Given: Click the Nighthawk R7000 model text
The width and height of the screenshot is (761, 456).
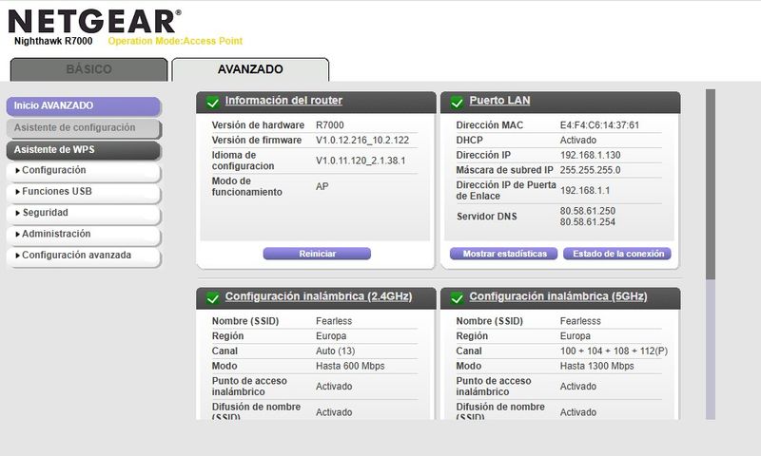Looking at the screenshot, I should pyautogui.click(x=53, y=41).
